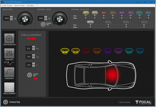Open the Function menu

(x=30, y=5)
